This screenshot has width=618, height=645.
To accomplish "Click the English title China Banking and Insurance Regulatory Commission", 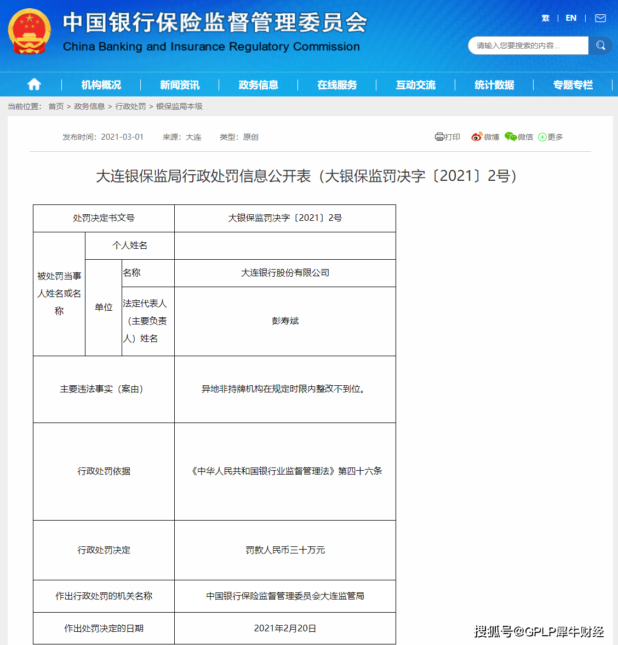I will click(x=211, y=47).
